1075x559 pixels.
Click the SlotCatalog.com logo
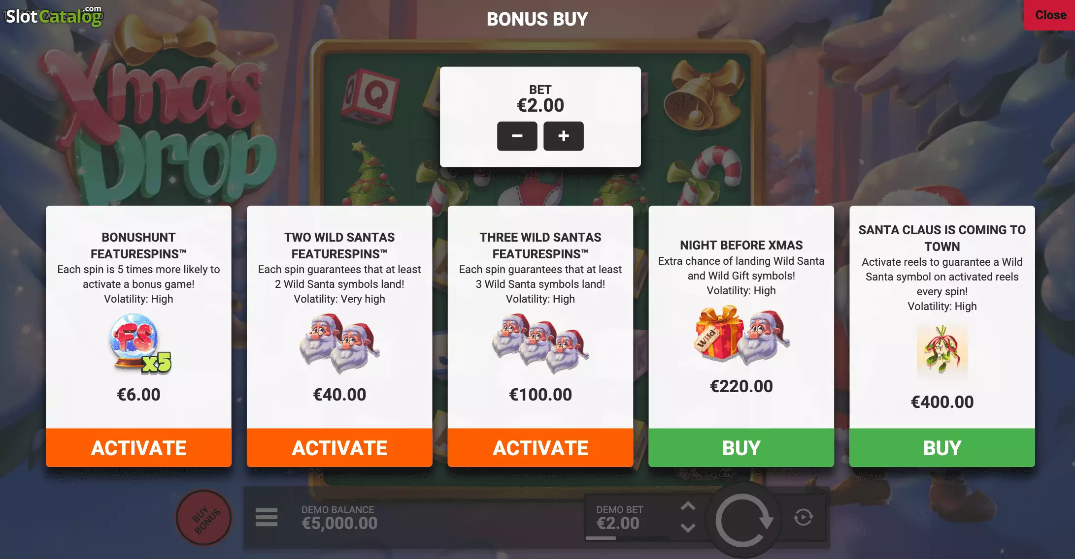(53, 16)
